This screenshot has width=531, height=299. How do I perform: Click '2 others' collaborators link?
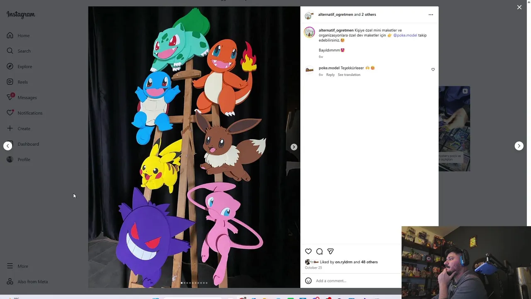click(368, 15)
